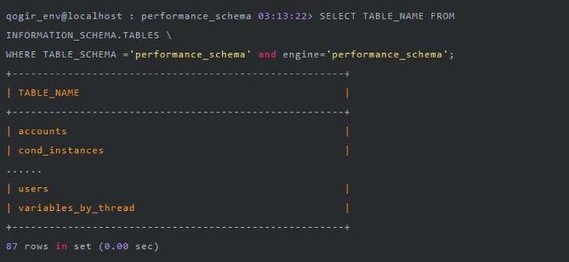
Task: Click the FROM keyword
Action: pos(442,16)
